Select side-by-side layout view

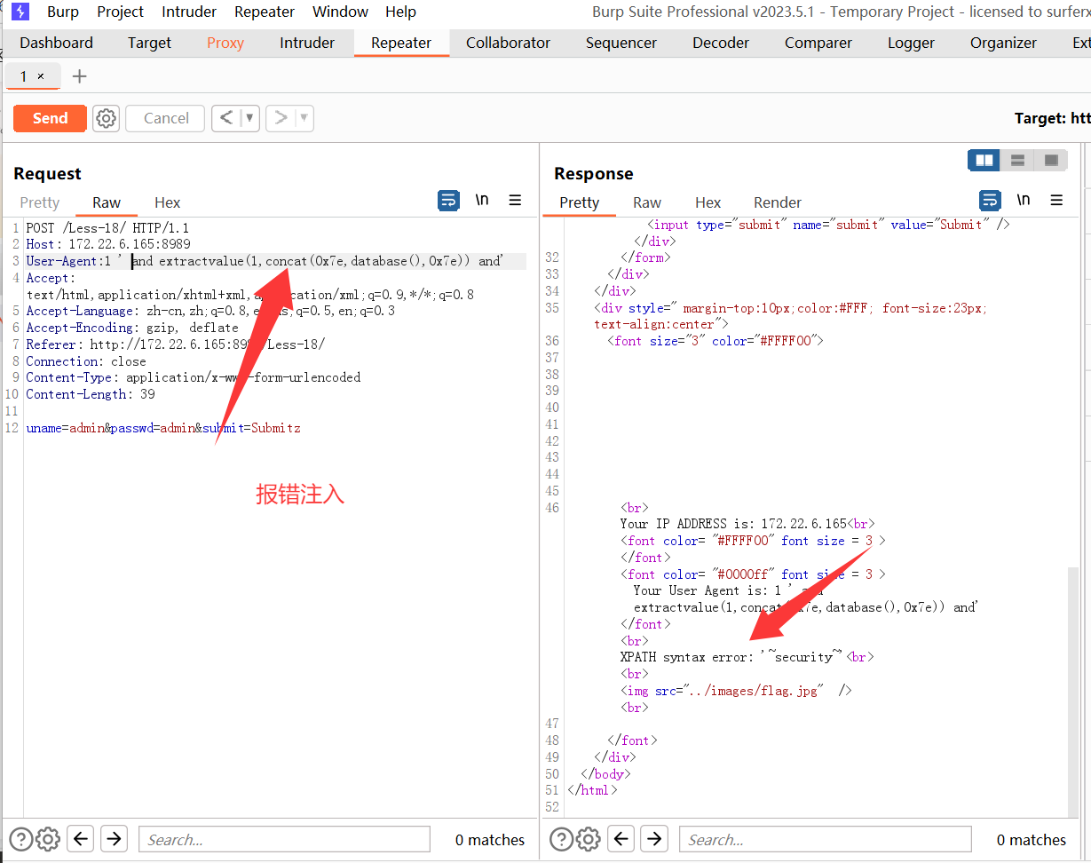(984, 160)
